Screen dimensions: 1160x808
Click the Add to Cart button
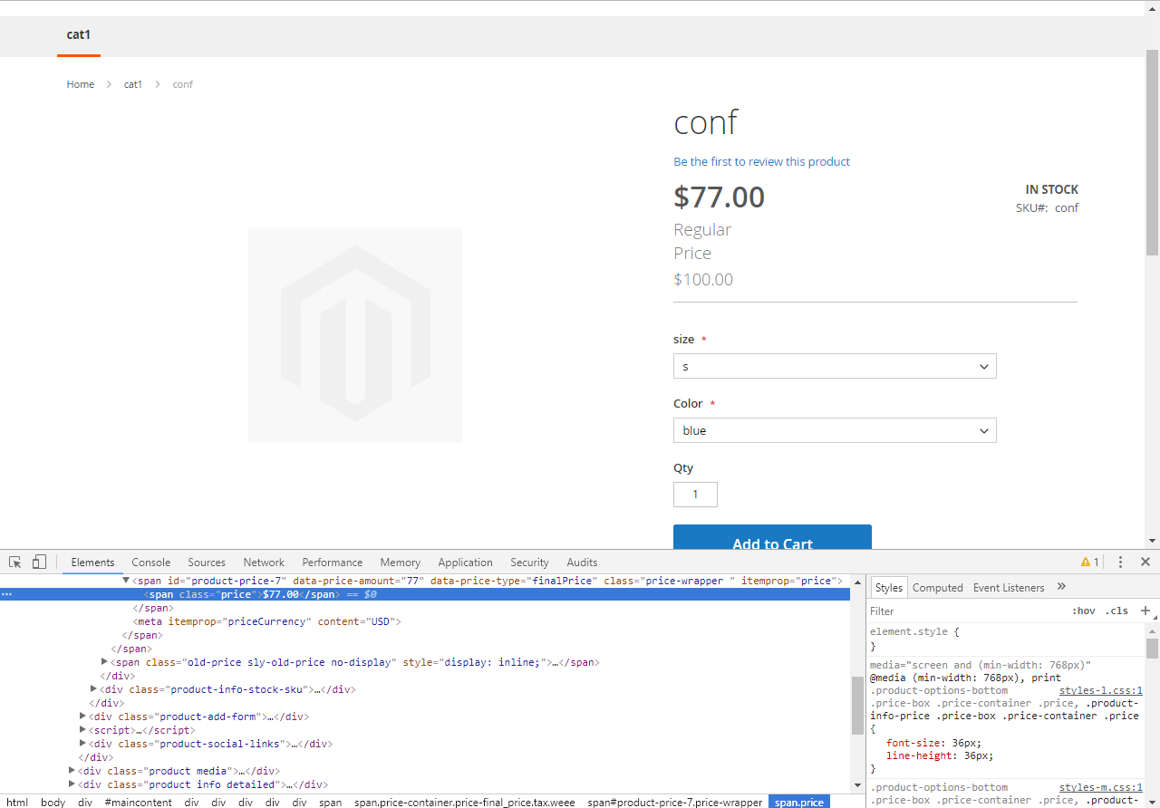[x=772, y=537]
